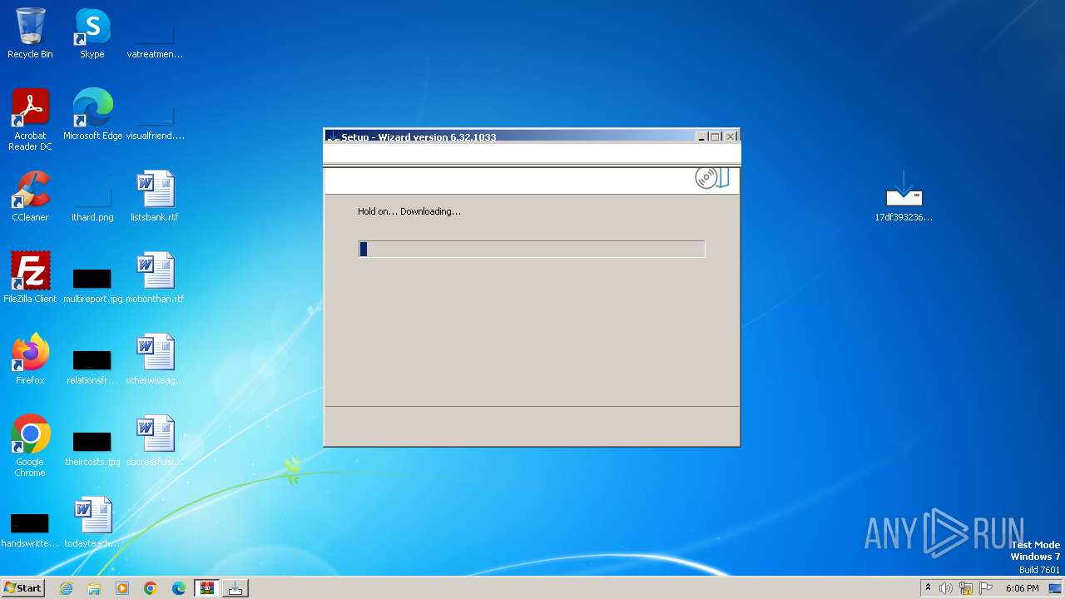Click the Show Desktop button
The image size is (1065, 599).
tap(1057, 588)
